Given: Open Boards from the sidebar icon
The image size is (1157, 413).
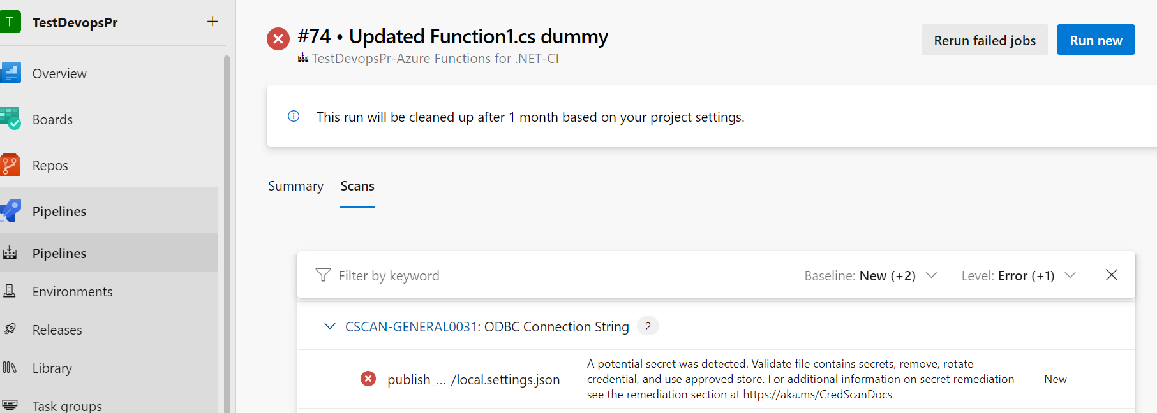Looking at the screenshot, I should point(11,119).
